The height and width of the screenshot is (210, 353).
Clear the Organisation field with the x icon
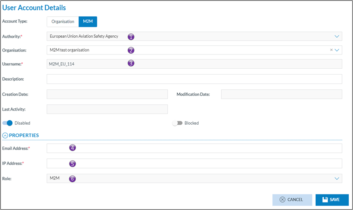pos(331,50)
